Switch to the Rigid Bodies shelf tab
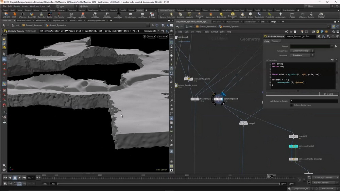Viewport: 340px width, 191px height. tap(215, 10)
